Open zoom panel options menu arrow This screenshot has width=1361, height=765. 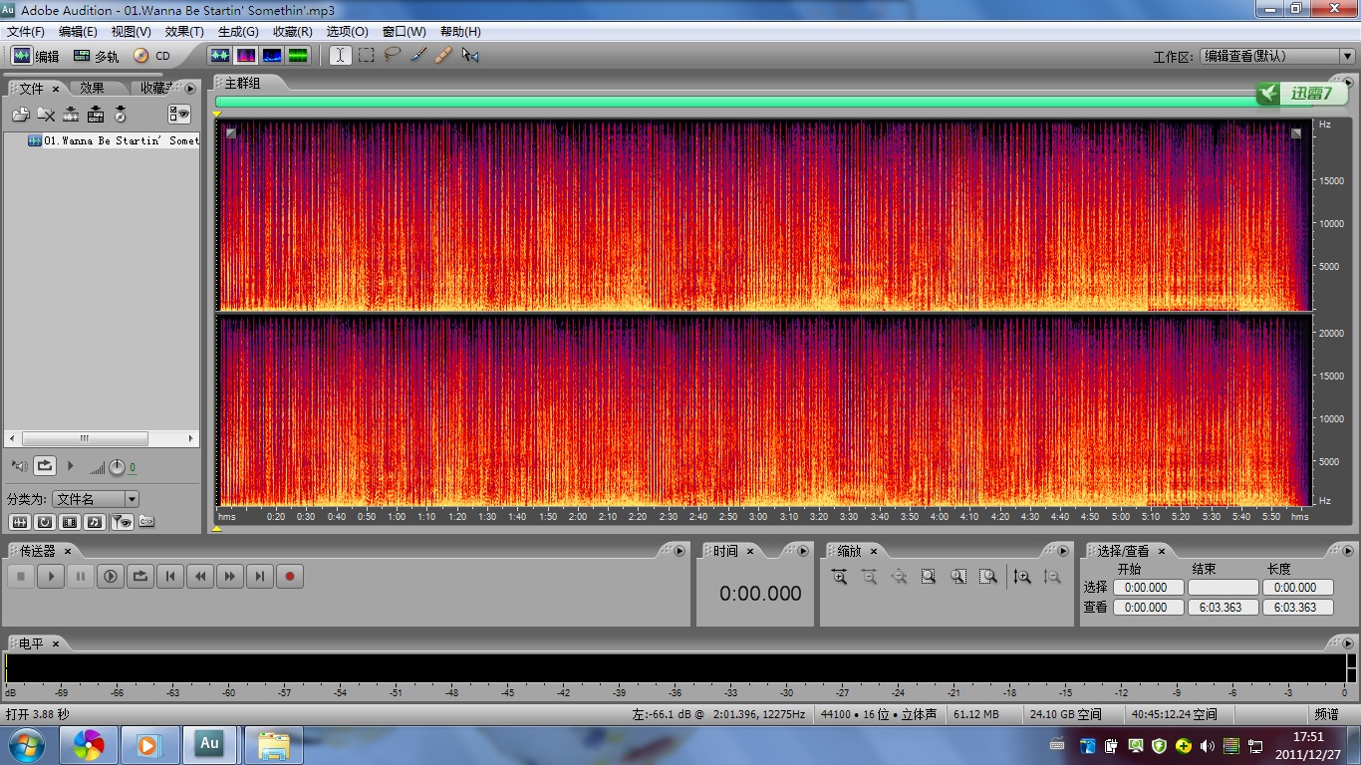pyautogui.click(x=1063, y=551)
